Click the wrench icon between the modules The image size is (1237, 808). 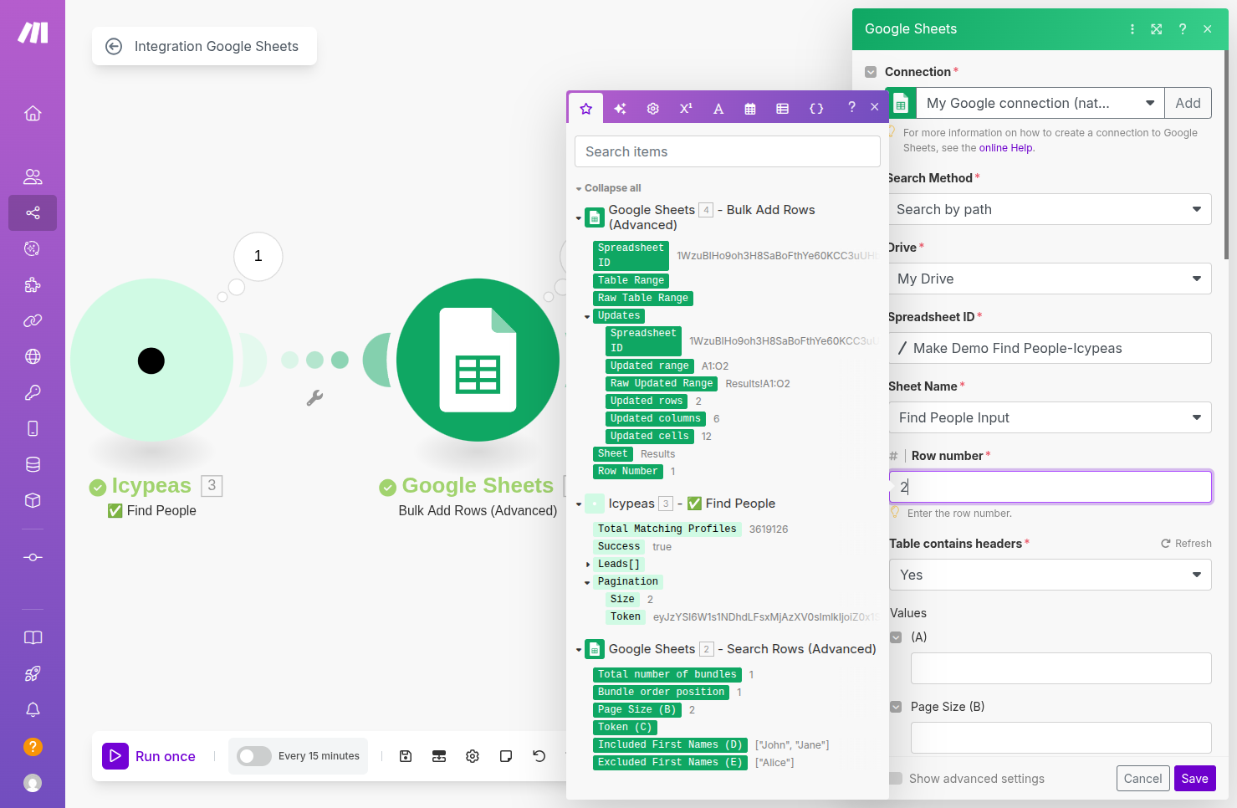[314, 398]
